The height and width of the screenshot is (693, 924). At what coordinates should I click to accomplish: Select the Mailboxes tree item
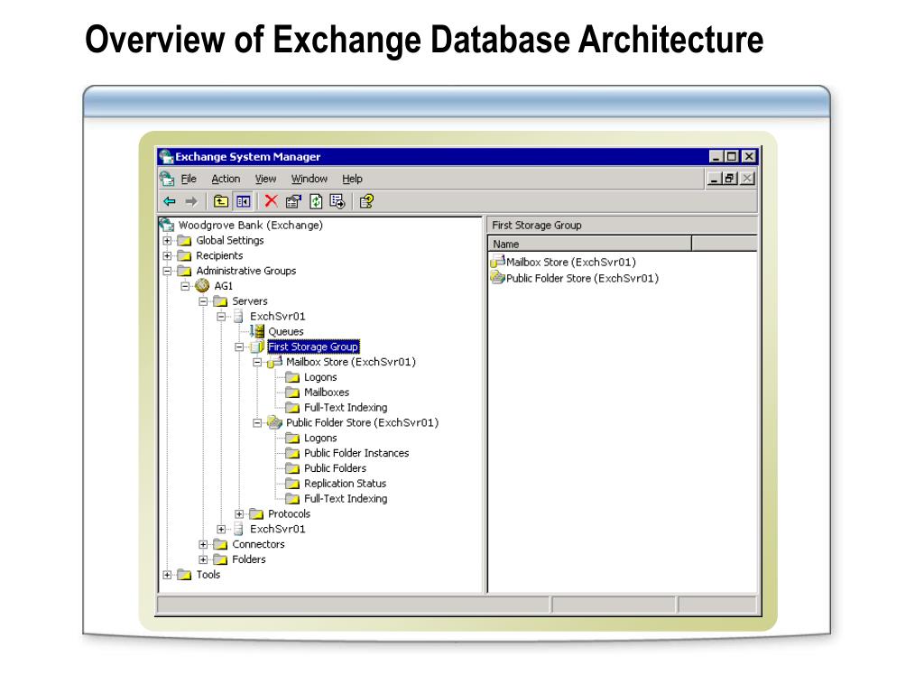[327, 393]
